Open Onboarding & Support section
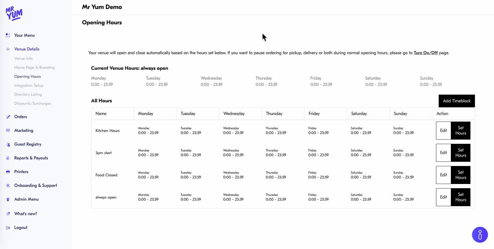 pos(36,186)
